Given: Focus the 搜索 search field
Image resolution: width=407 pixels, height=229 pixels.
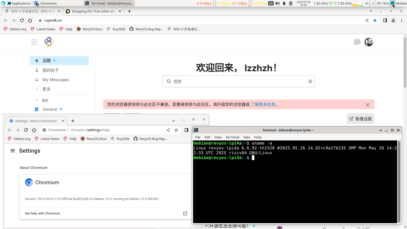Looking at the screenshot, I should click(x=239, y=81).
